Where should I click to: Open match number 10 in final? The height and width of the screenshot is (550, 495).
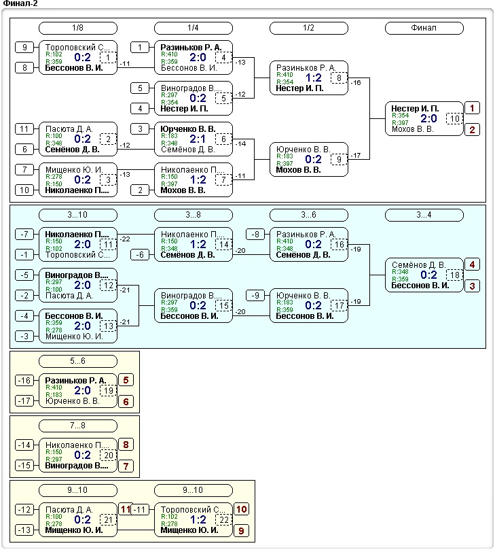coord(454,118)
